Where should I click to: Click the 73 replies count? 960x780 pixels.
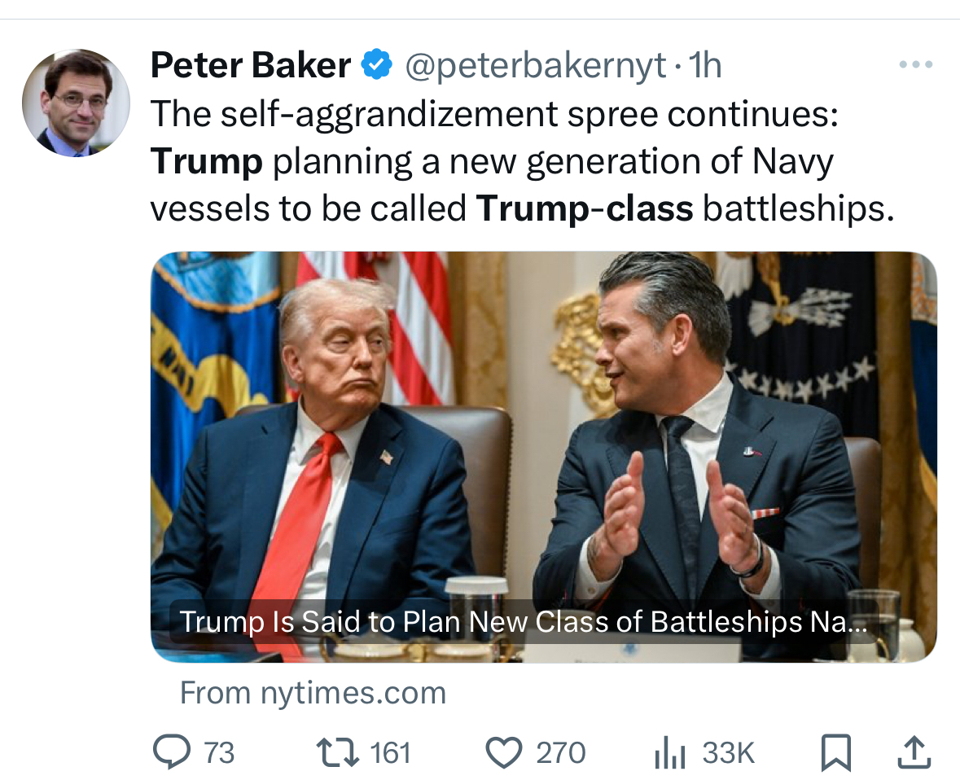(219, 753)
